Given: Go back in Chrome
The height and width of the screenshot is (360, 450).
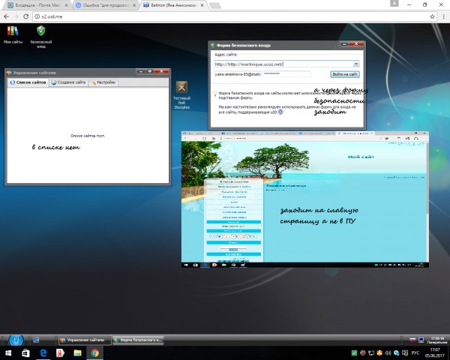Looking at the screenshot, I should click(6, 16).
